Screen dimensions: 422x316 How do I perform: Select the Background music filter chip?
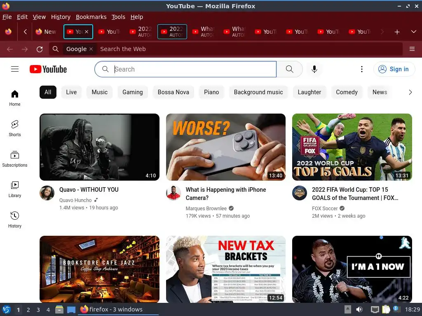[258, 92]
